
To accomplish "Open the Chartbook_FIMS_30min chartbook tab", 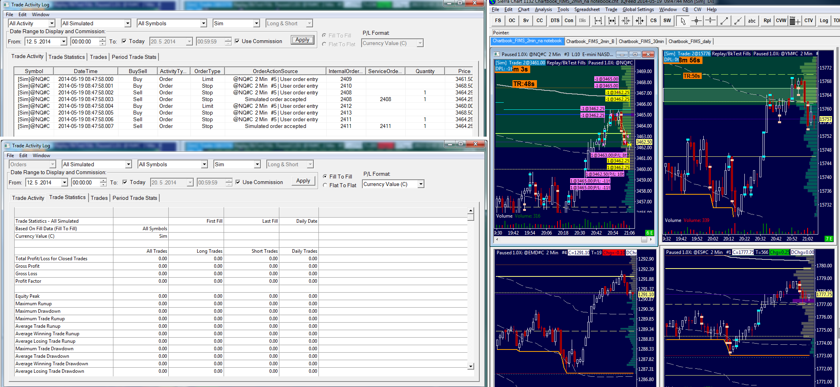I will click(x=641, y=41).
